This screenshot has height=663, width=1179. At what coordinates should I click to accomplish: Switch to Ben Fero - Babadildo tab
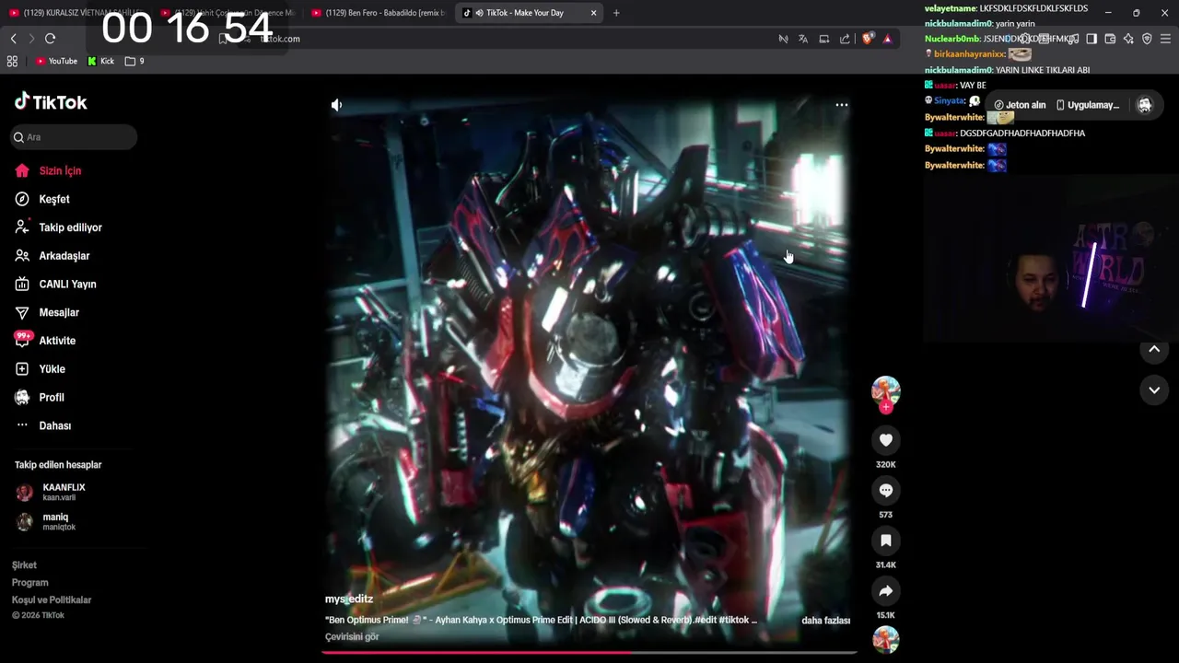378,13
